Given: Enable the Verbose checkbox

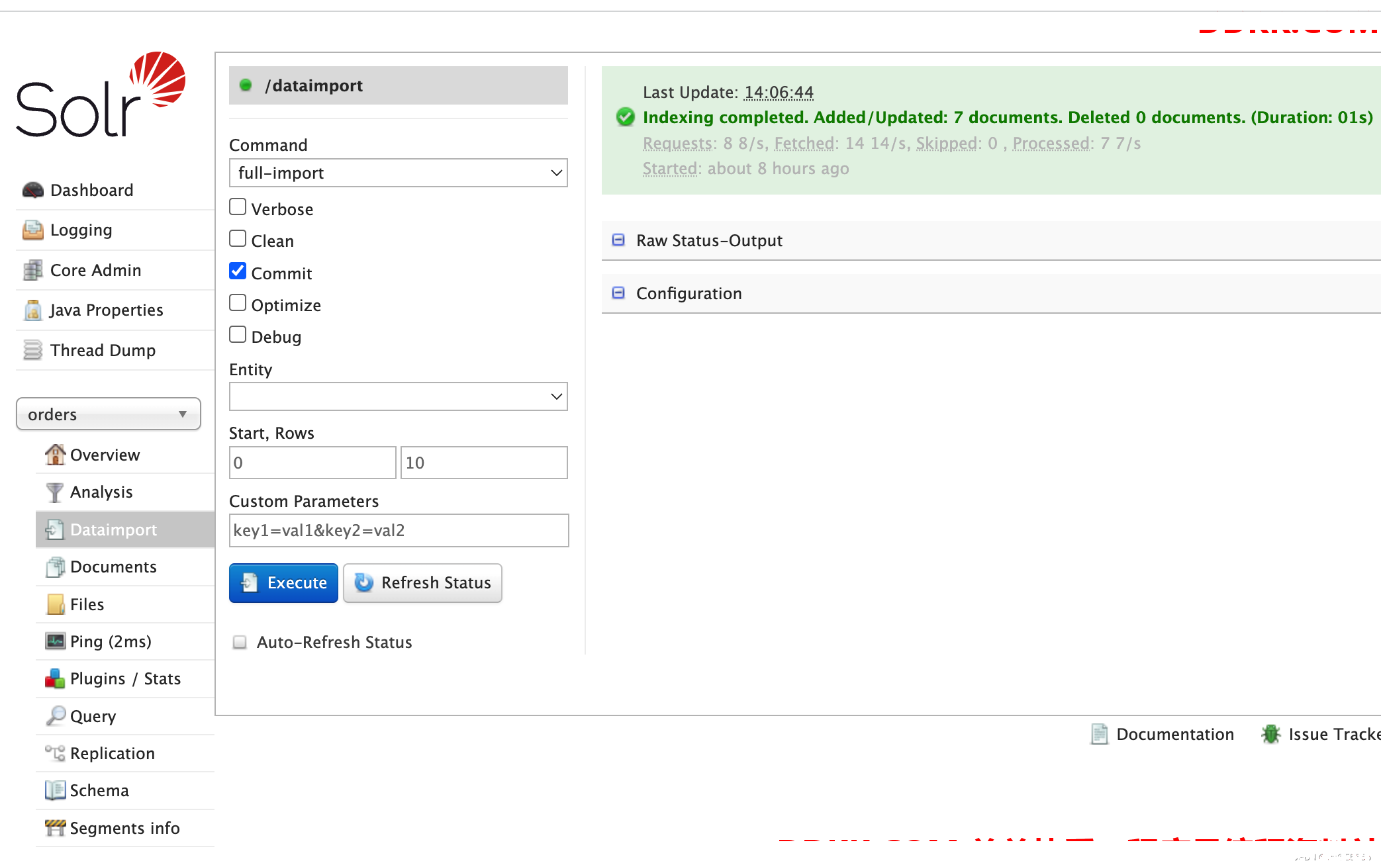Looking at the screenshot, I should point(238,206).
